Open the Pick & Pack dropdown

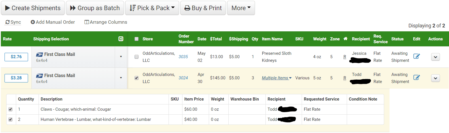pos(152,8)
